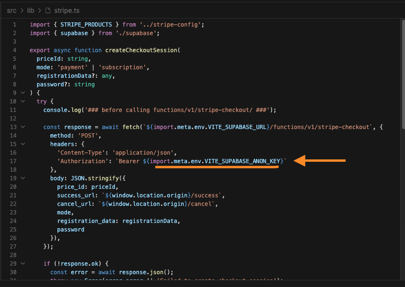Collapse the fold chevron at line 9

click(23, 93)
